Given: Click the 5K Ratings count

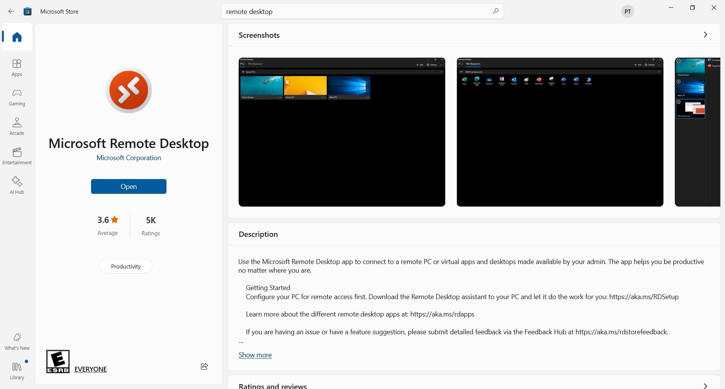Looking at the screenshot, I should pos(151,225).
